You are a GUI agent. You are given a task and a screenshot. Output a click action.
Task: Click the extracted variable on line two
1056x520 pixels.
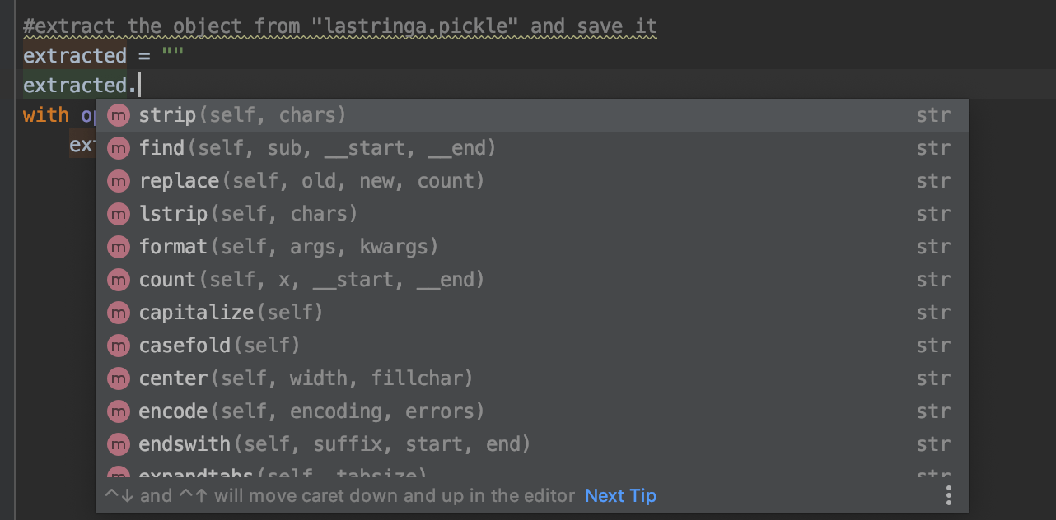(x=76, y=55)
